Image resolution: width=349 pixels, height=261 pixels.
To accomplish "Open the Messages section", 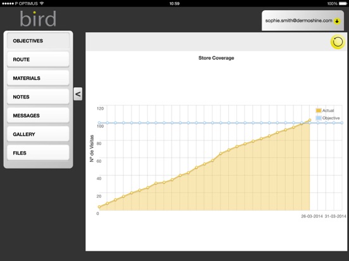I will pyautogui.click(x=38, y=115).
